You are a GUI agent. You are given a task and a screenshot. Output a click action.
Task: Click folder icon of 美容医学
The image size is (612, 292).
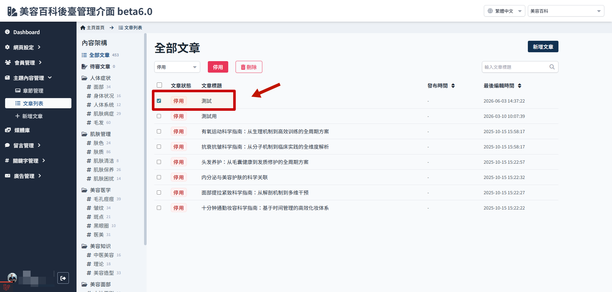84,190
